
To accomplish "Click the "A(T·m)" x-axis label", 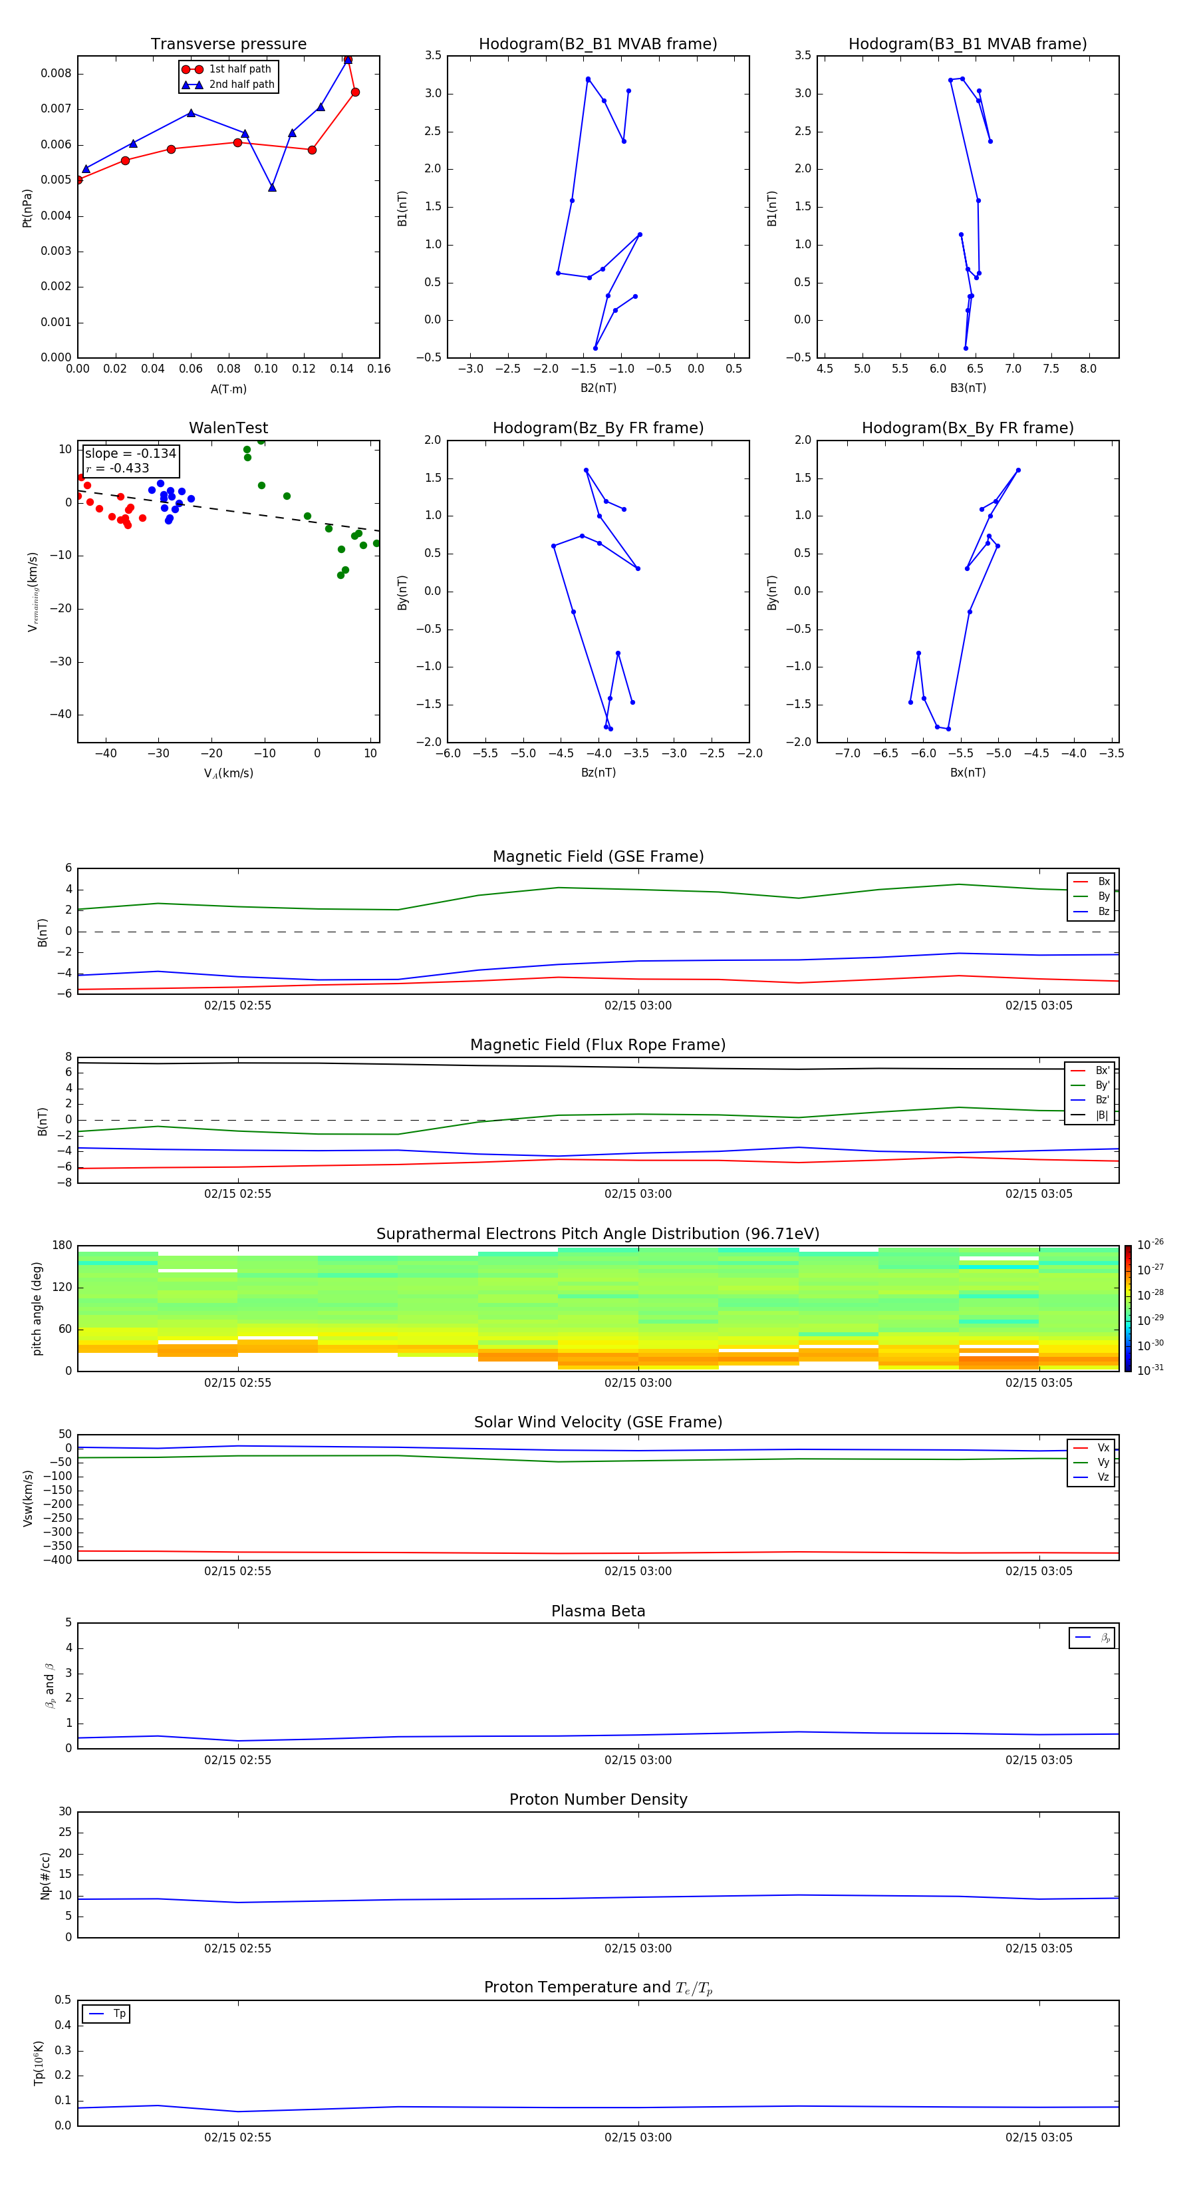I will click(228, 389).
